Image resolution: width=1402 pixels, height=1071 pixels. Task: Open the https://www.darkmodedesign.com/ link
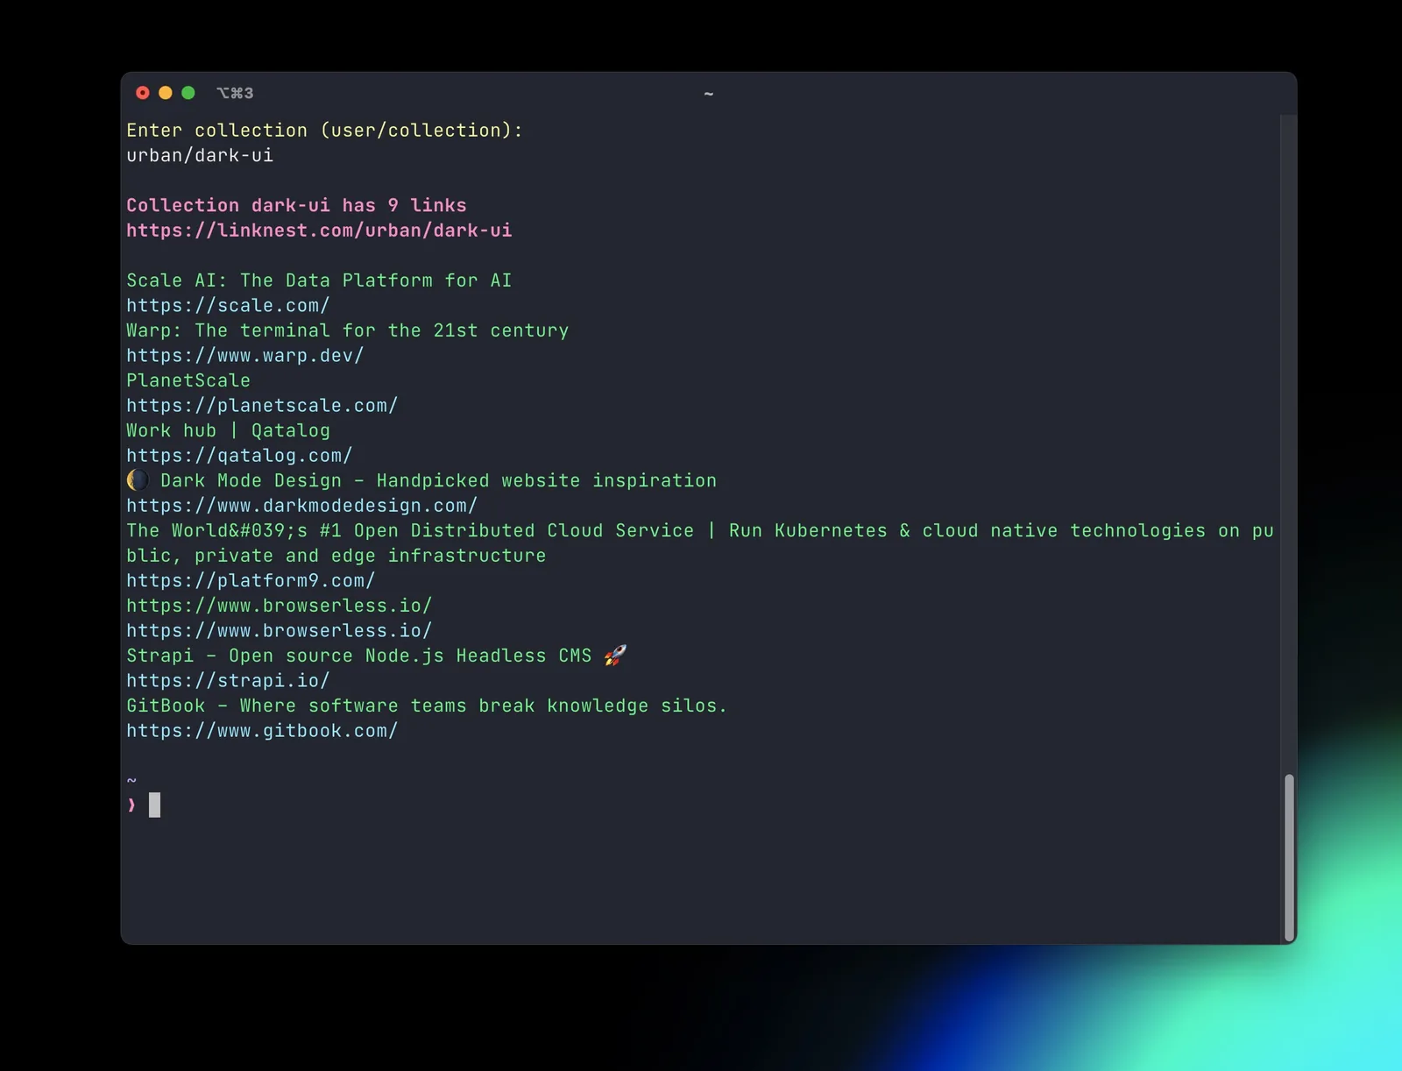coord(302,506)
